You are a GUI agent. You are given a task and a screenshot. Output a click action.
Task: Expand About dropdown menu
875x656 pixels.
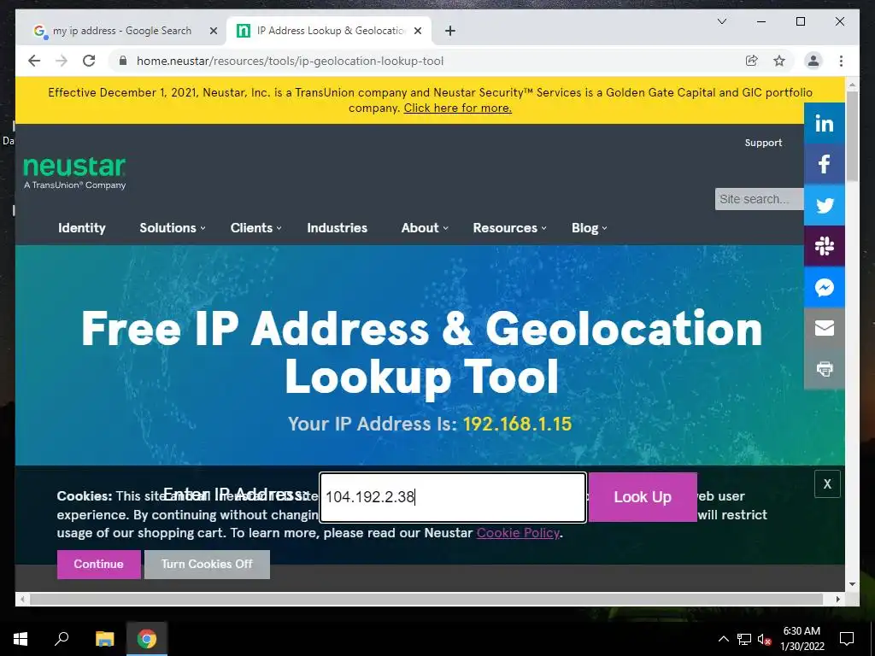(x=424, y=228)
